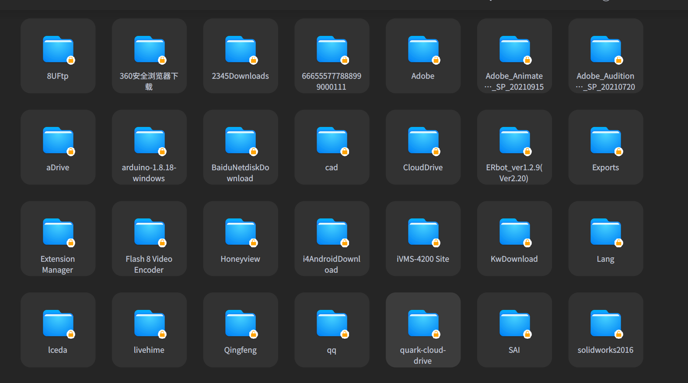Click the 2345Downloads folder icon
The height and width of the screenshot is (383, 688).
click(x=241, y=49)
